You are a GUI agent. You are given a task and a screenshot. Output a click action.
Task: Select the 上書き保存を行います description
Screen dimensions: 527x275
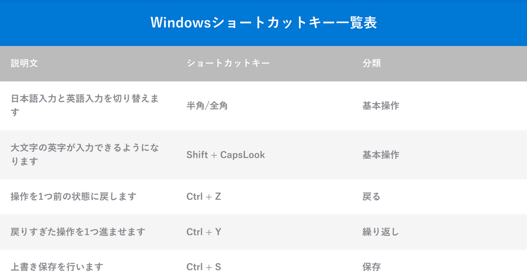click(x=57, y=267)
